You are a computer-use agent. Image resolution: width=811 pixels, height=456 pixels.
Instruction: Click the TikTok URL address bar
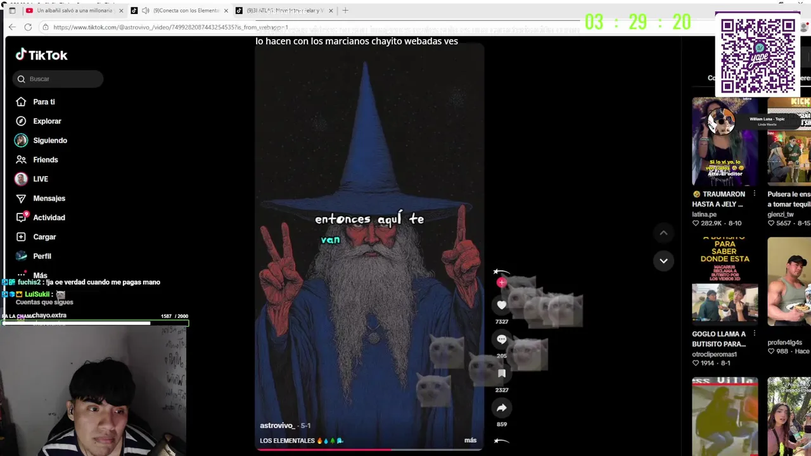tap(171, 27)
